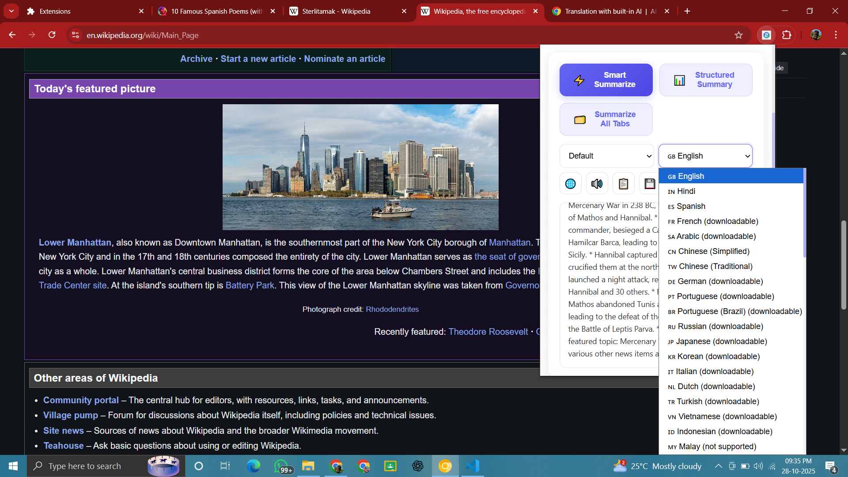Click the floppy disk save icon

649,184
